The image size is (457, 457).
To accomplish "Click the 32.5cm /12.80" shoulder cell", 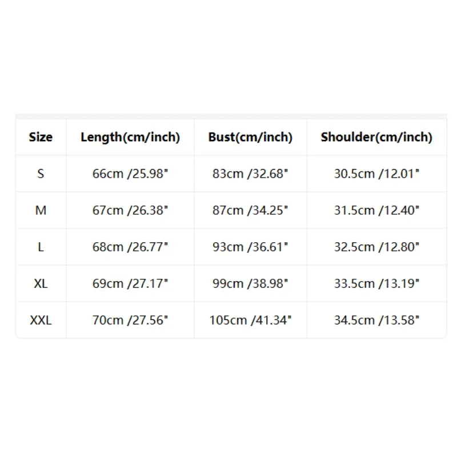I will (376, 247).
